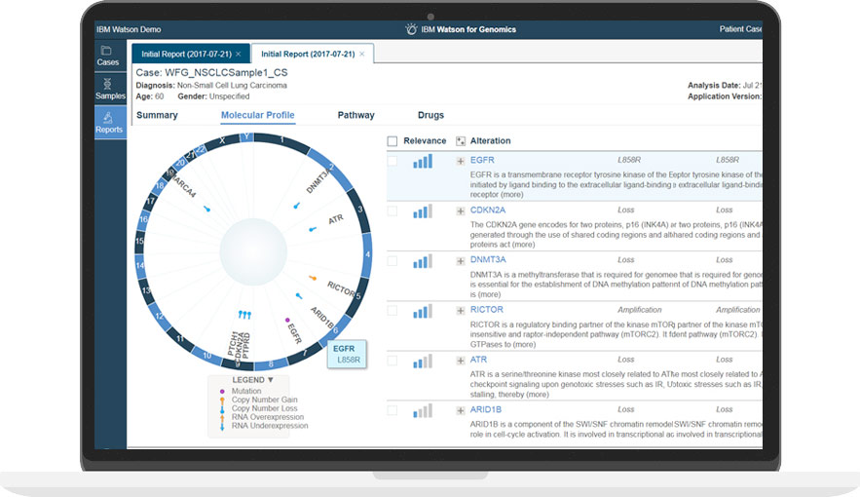The width and height of the screenshot is (860, 497).
Task: Expand the RICTOR alteration row
Action: (x=461, y=311)
